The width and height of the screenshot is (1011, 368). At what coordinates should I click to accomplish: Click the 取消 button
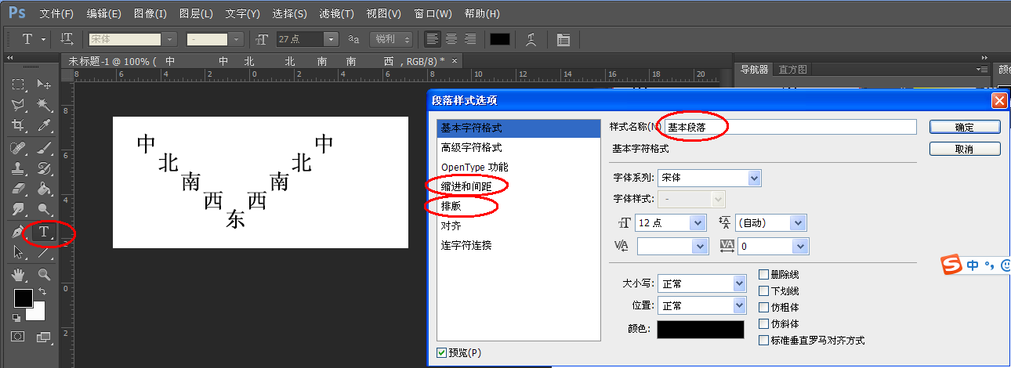965,149
